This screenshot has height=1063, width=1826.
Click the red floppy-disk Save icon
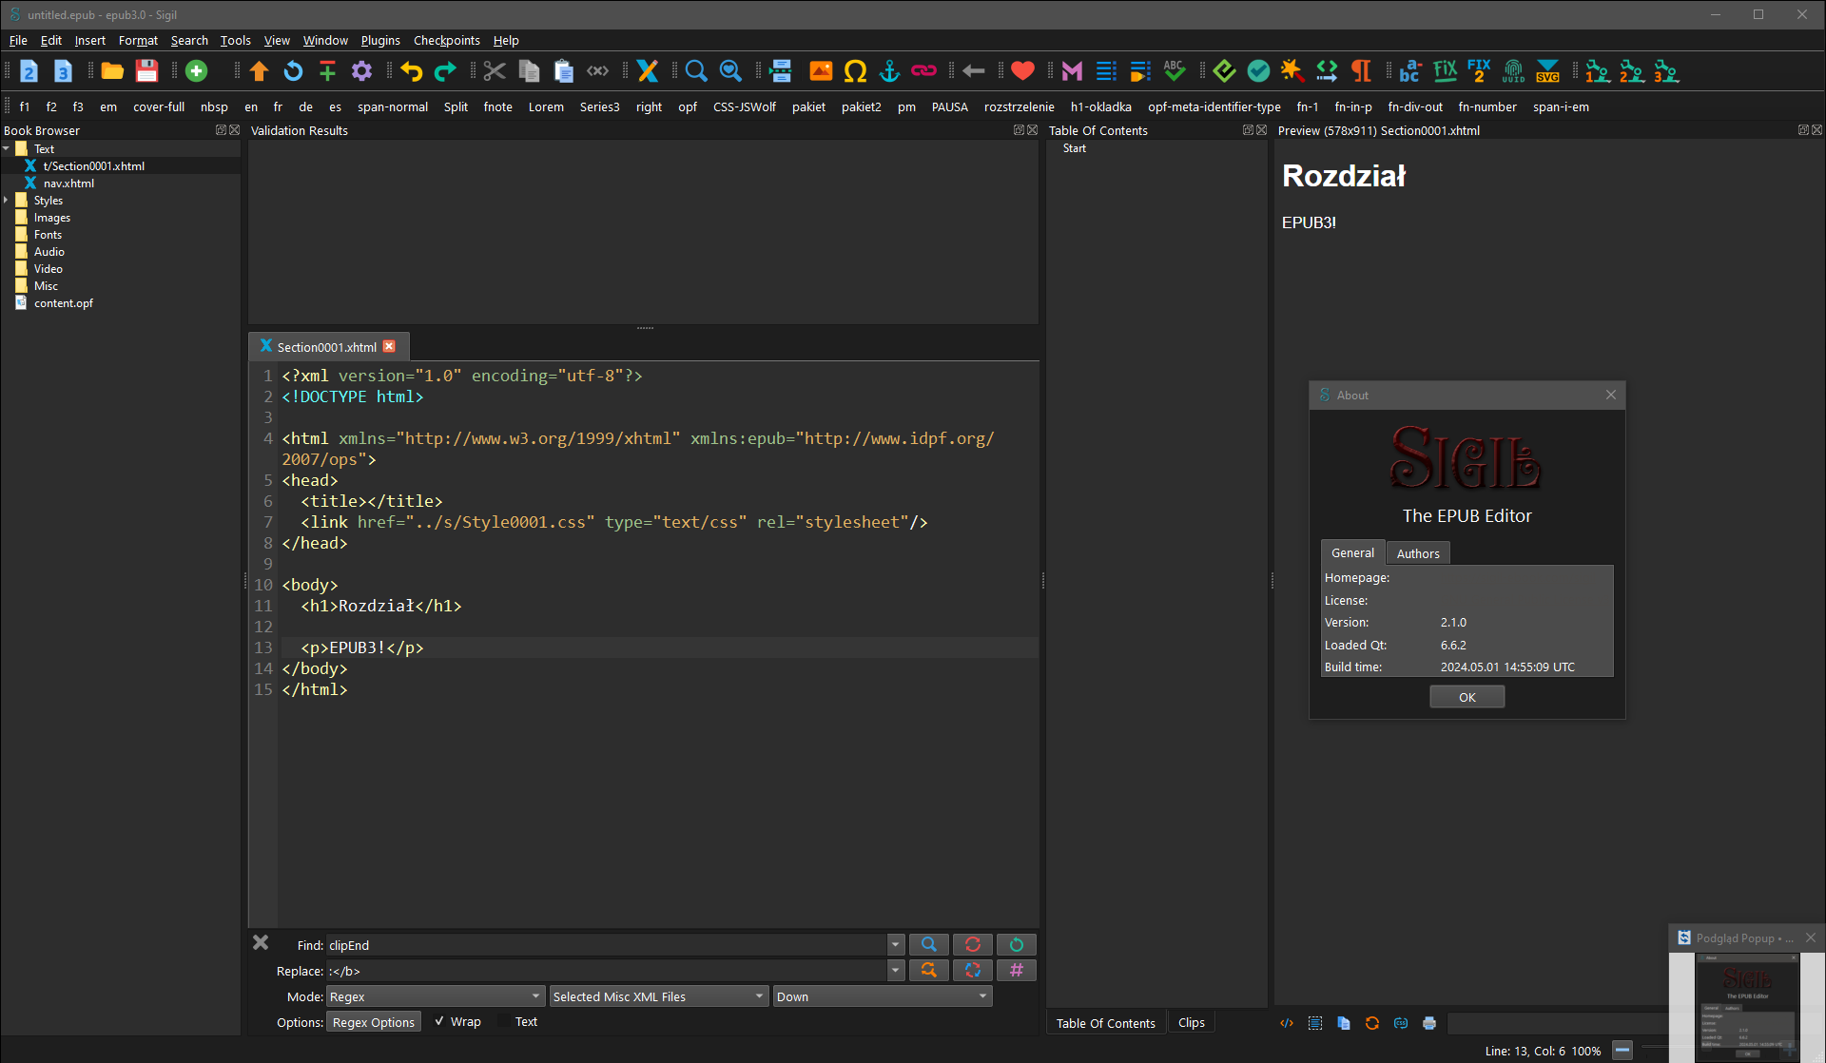tap(146, 71)
